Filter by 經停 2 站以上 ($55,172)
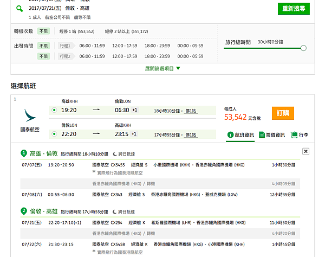This screenshot has height=257, width=325. [x=126, y=31]
